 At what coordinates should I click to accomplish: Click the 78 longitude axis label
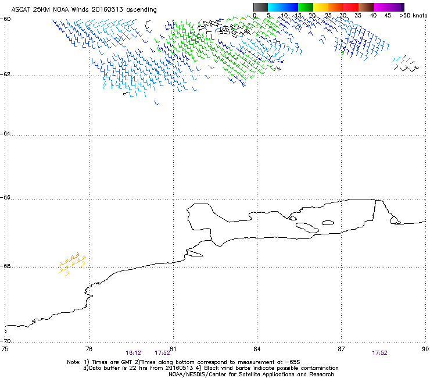(x=89, y=349)
